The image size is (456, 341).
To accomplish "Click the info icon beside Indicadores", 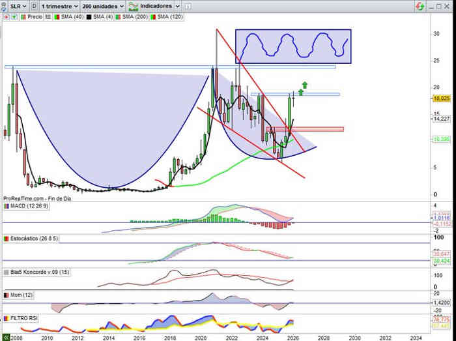I will point(190,5).
